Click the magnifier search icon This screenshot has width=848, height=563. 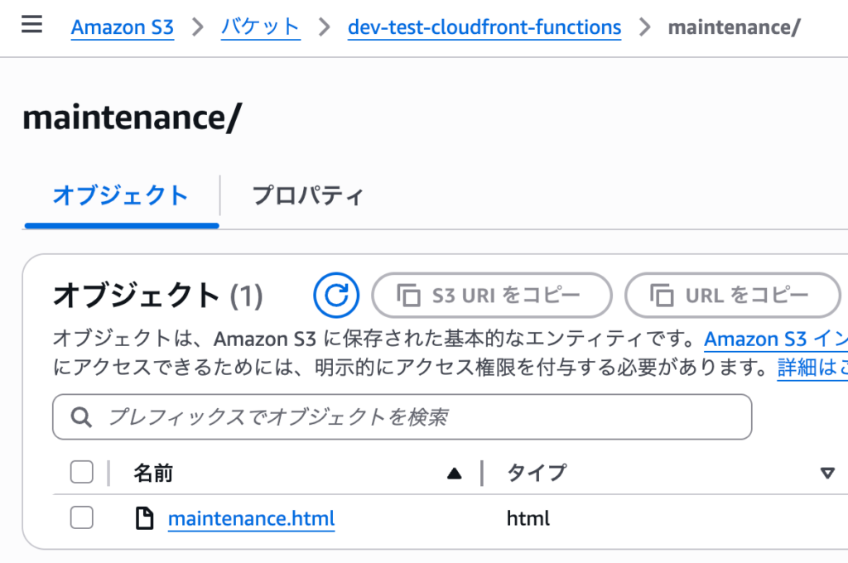pyautogui.click(x=81, y=417)
